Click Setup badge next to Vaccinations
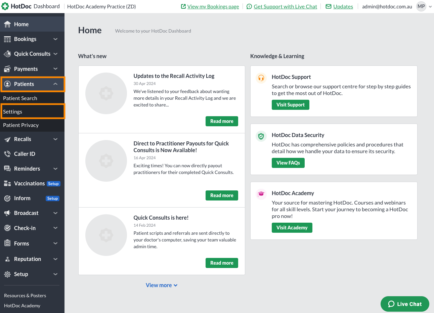 tap(53, 184)
